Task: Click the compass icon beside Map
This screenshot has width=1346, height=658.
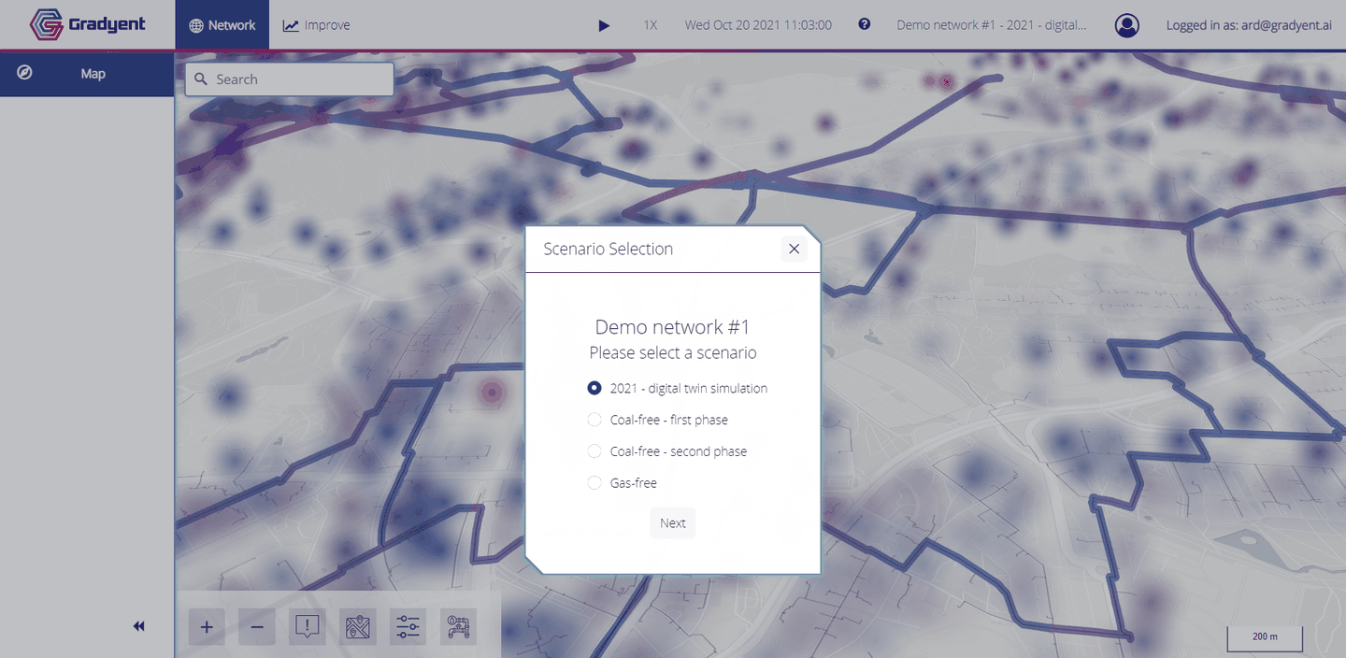Action: 25,73
